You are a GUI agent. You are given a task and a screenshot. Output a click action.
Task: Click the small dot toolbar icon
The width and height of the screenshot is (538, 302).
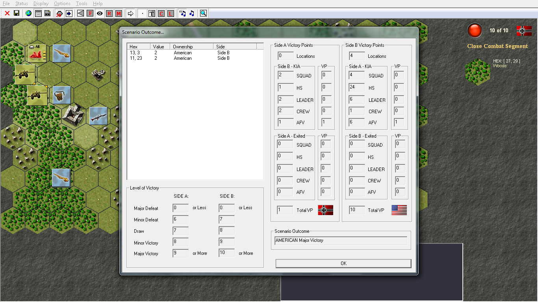(142, 13)
